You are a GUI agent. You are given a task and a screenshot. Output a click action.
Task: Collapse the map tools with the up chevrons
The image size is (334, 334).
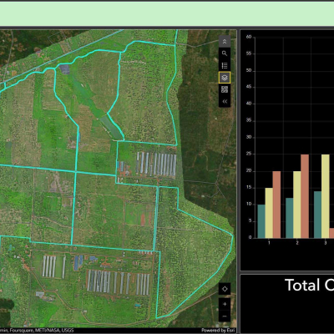click(x=225, y=42)
